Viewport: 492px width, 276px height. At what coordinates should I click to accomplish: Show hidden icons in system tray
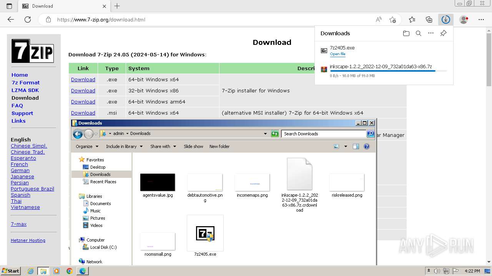(x=429, y=271)
